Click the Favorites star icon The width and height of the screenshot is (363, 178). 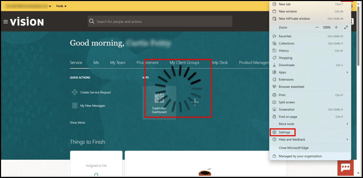[274, 36]
